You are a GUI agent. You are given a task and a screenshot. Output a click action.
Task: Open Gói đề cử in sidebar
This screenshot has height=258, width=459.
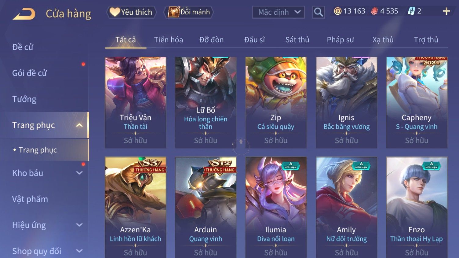(29, 73)
